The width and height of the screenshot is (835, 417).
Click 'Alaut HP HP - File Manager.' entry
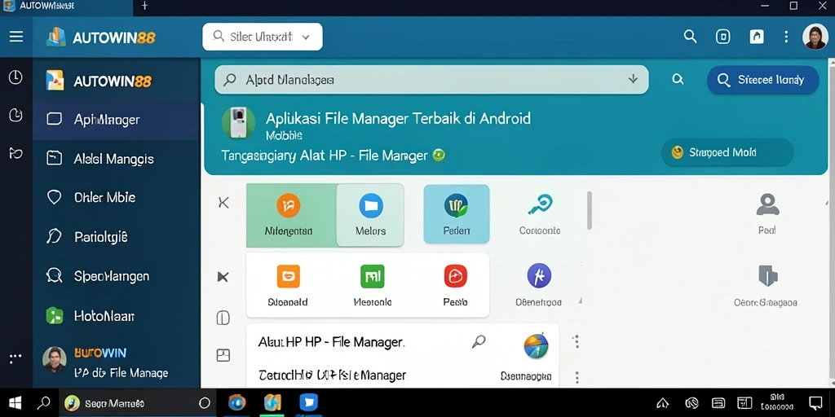tap(331, 342)
